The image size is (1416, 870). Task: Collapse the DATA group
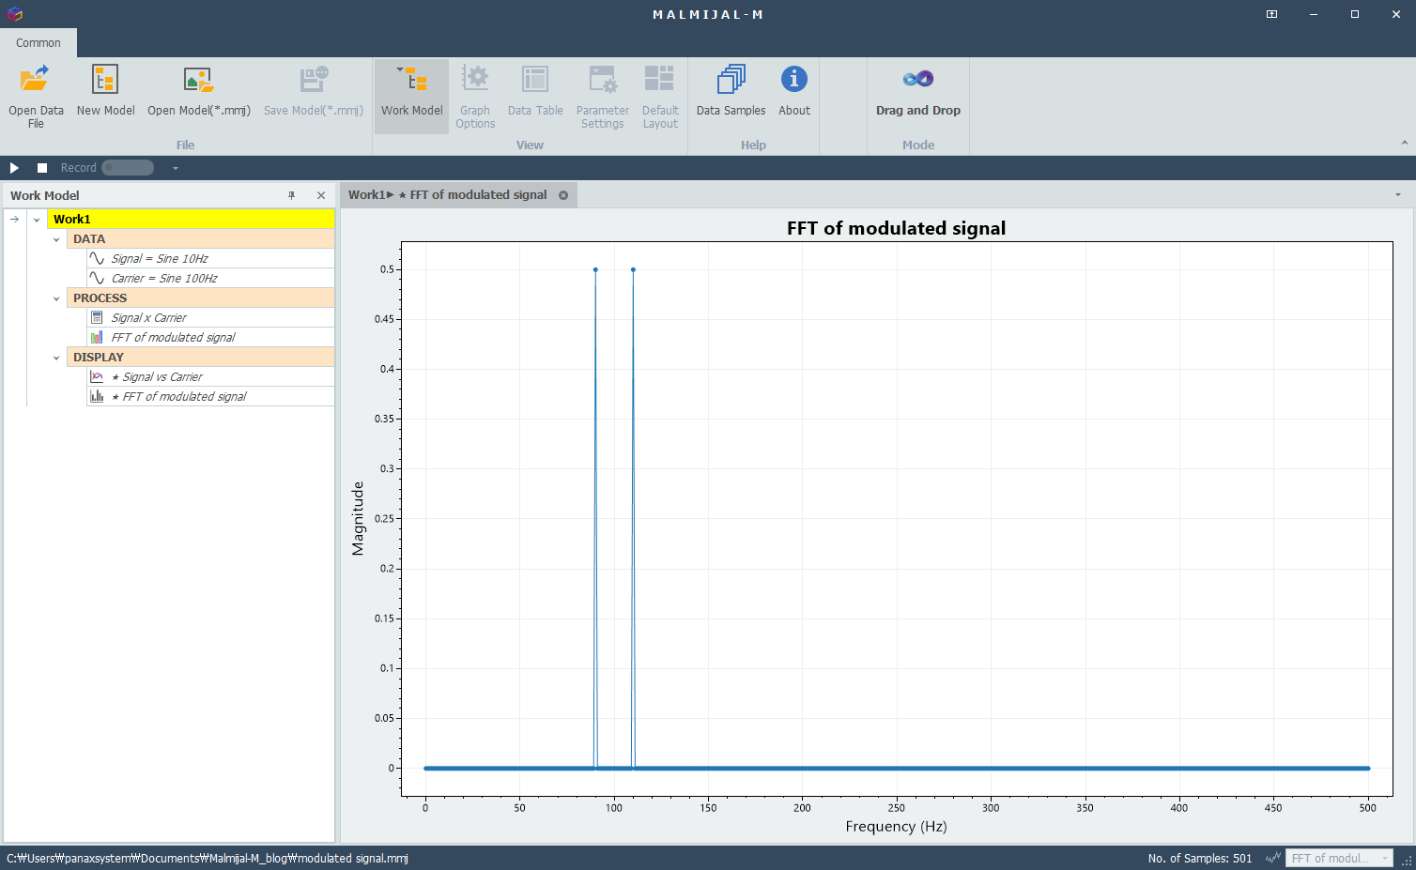(56, 239)
